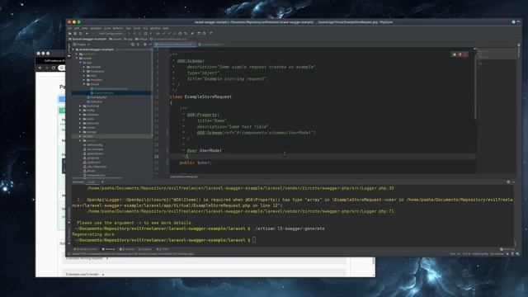Screen dimensions: 528x297
Task: Add a new terminal session with plus
Action: 102,181
